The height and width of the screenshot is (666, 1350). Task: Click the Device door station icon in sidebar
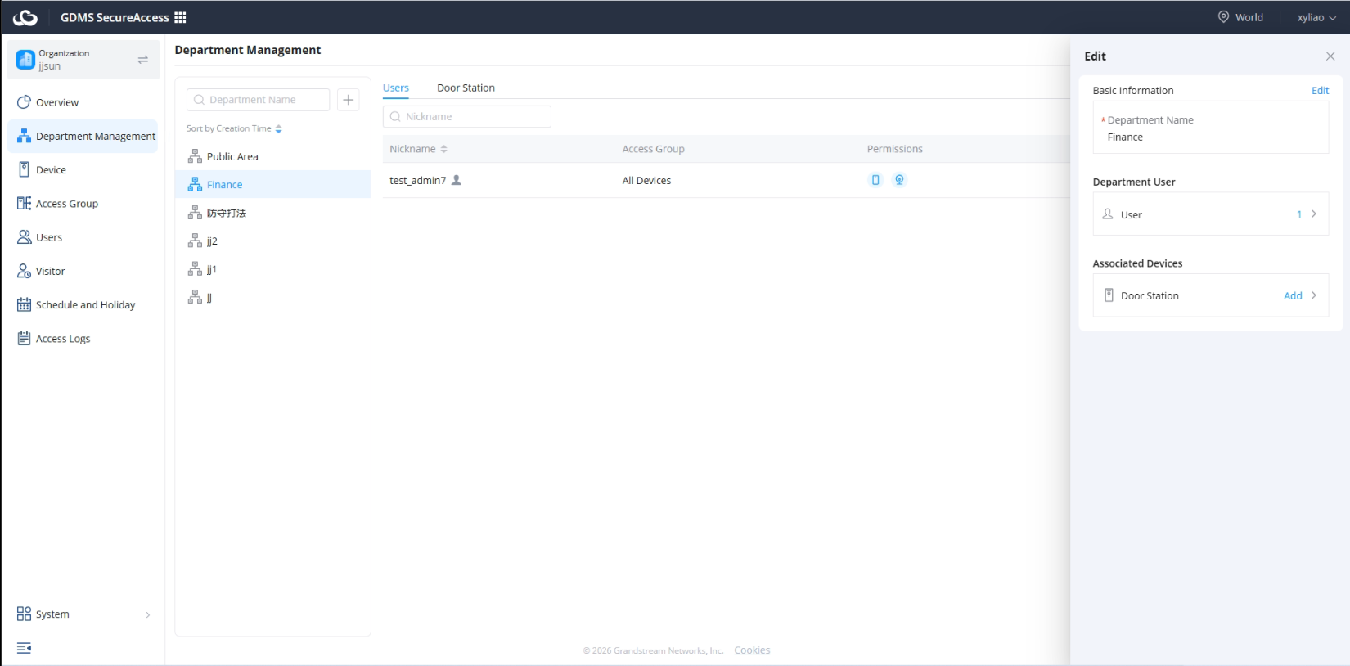[24, 169]
